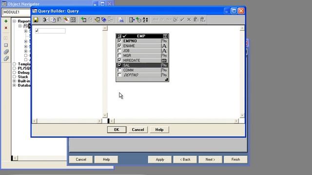Select the Templates tree item
The height and width of the screenshot is (175, 312).
[x=24, y=64]
